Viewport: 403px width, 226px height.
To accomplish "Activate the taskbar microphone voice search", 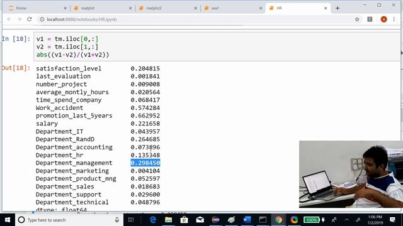I will (117, 220).
